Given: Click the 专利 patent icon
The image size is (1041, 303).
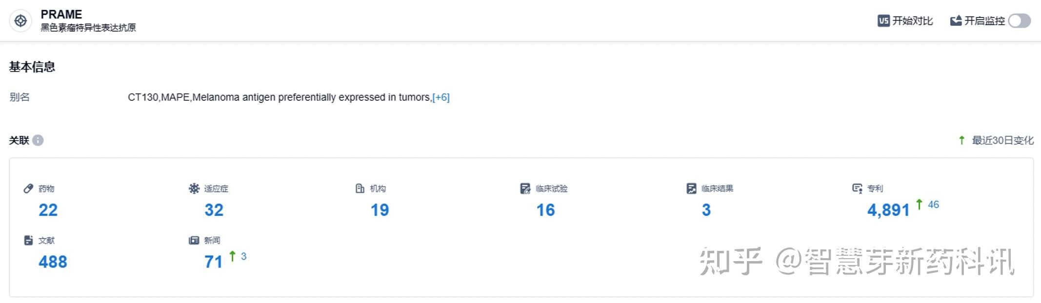Looking at the screenshot, I should pyautogui.click(x=857, y=189).
